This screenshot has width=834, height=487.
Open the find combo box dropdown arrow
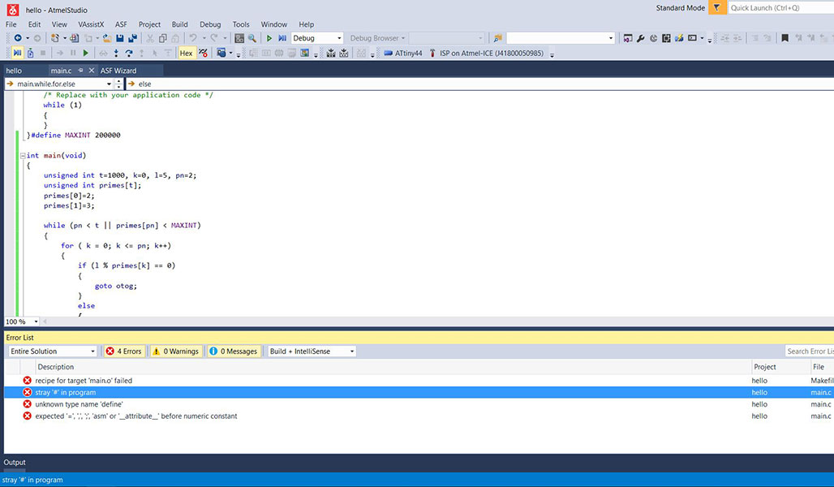[611, 38]
